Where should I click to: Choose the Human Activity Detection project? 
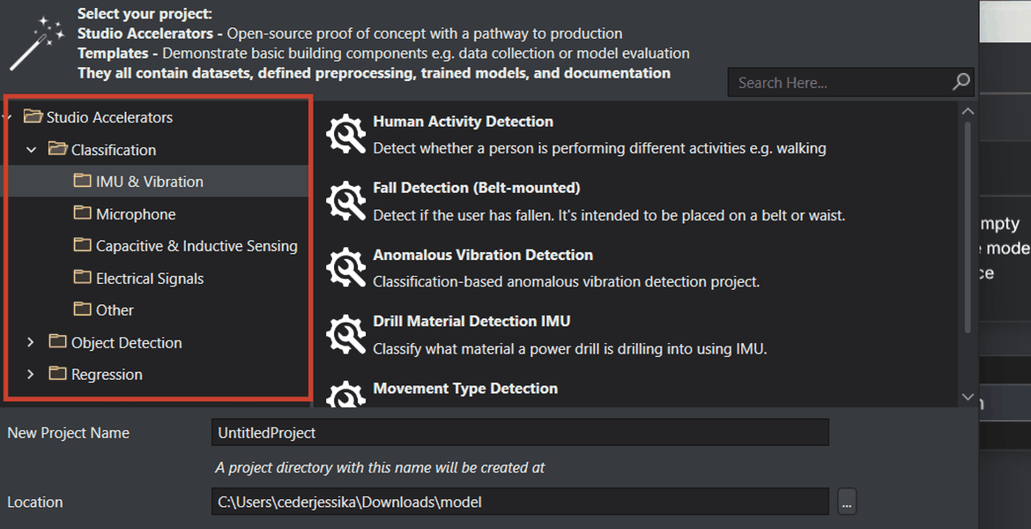463,122
